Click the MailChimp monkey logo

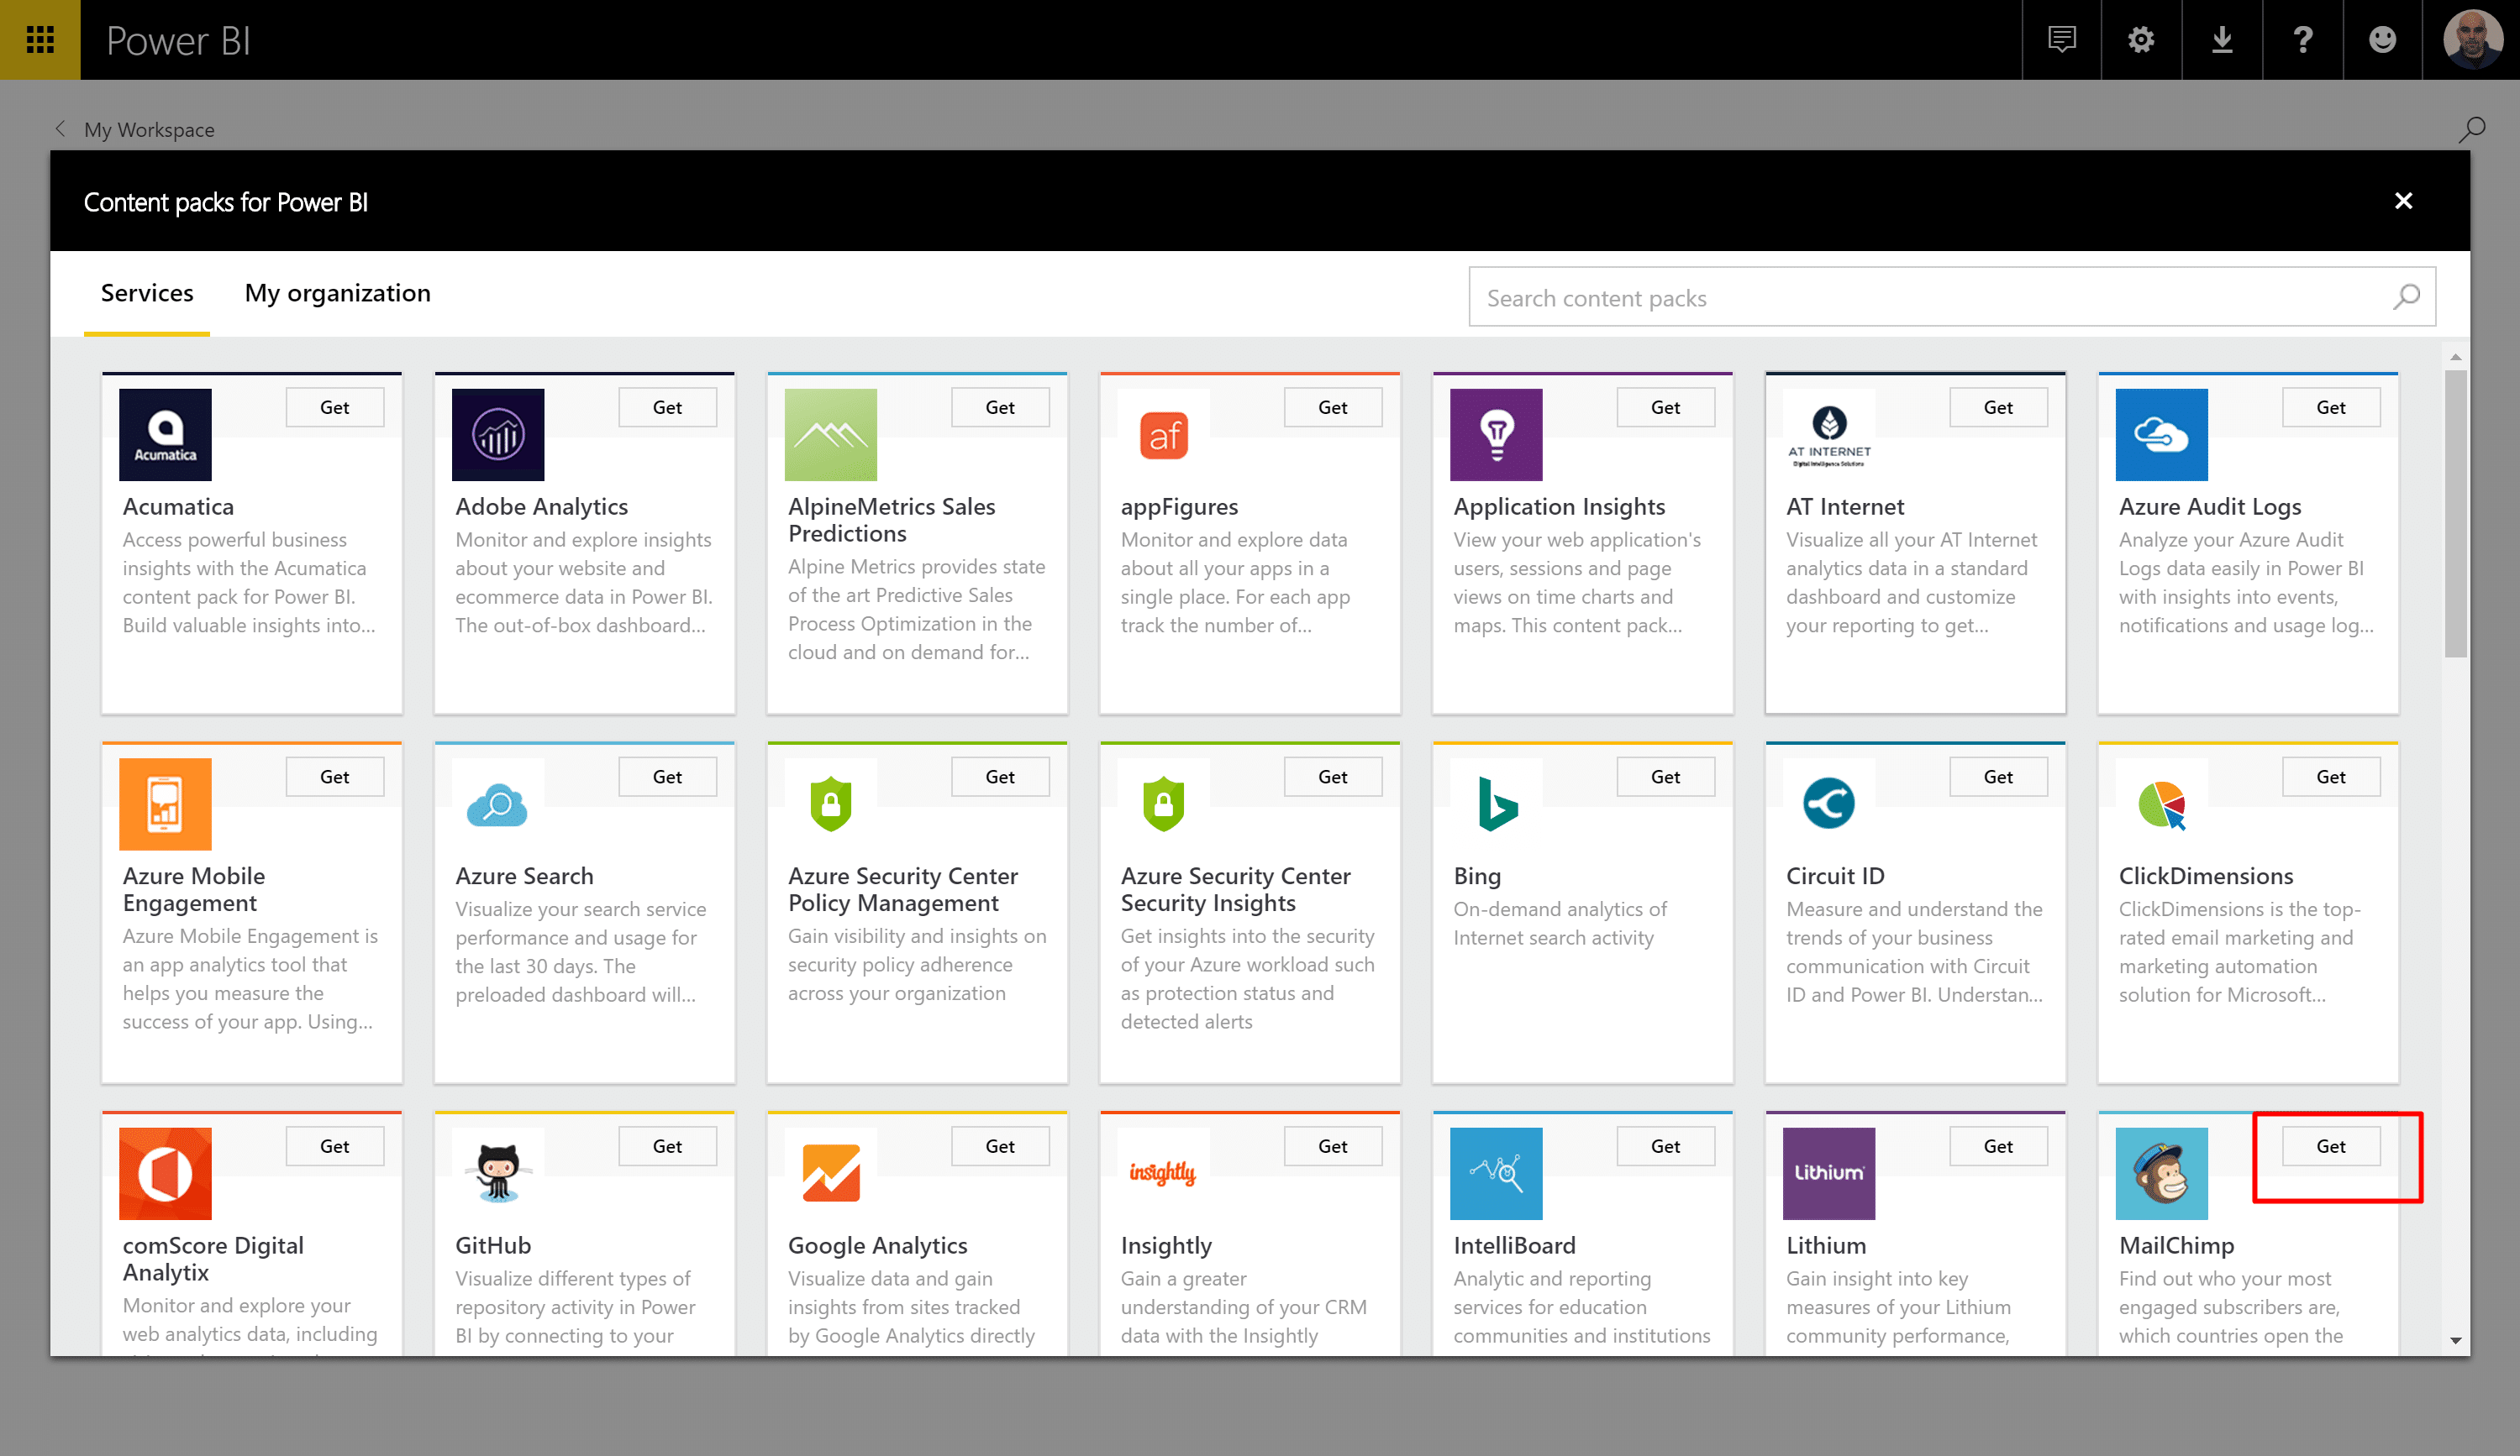pyautogui.click(x=2161, y=1173)
